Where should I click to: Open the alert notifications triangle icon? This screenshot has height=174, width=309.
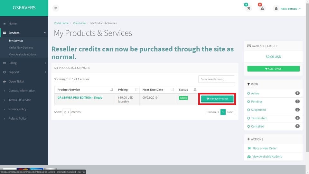[262, 8]
